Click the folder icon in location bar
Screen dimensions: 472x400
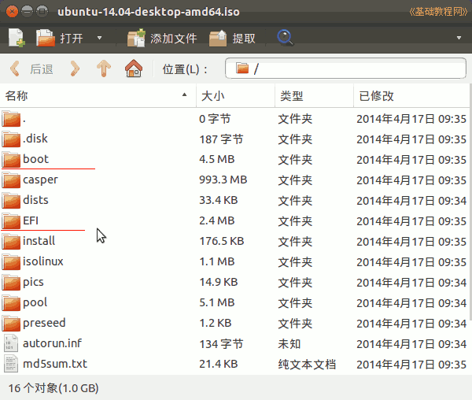tap(242, 69)
